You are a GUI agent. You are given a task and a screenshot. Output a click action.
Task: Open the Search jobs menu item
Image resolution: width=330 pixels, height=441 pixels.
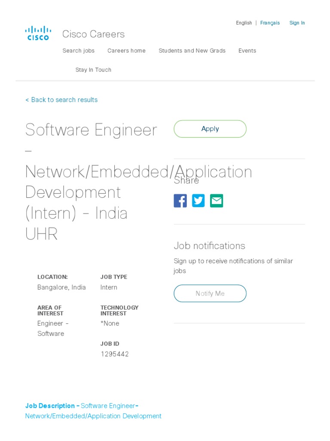point(78,51)
